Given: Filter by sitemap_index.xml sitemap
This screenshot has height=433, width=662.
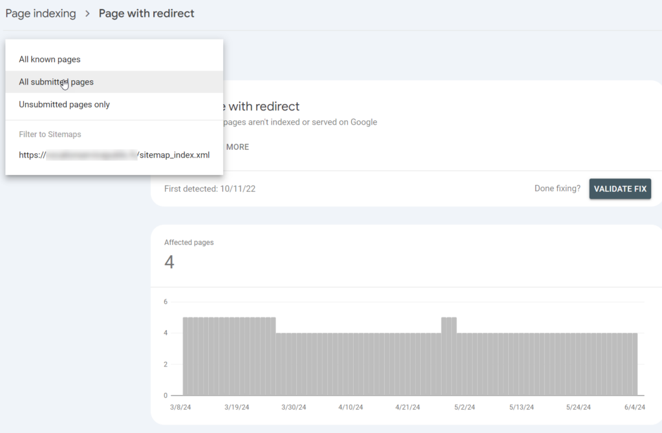Looking at the screenshot, I should pyautogui.click(x=114, y=155).
